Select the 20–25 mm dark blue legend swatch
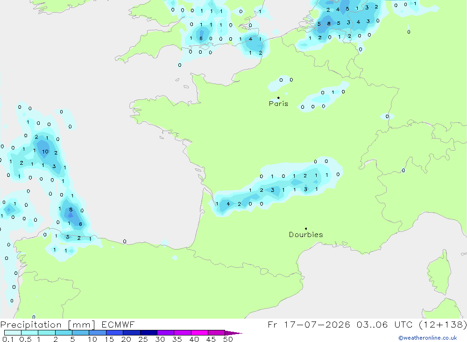Image resolution: width=467 pixels, height=342 pixels. click(x=131, y=333)
